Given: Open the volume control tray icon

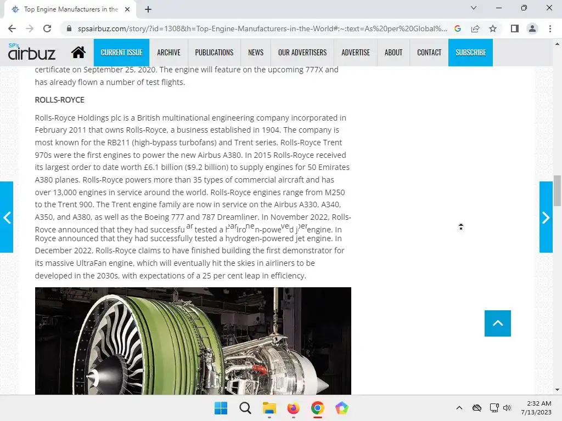Looking at the screenshot, I should (x=507, y=408).
